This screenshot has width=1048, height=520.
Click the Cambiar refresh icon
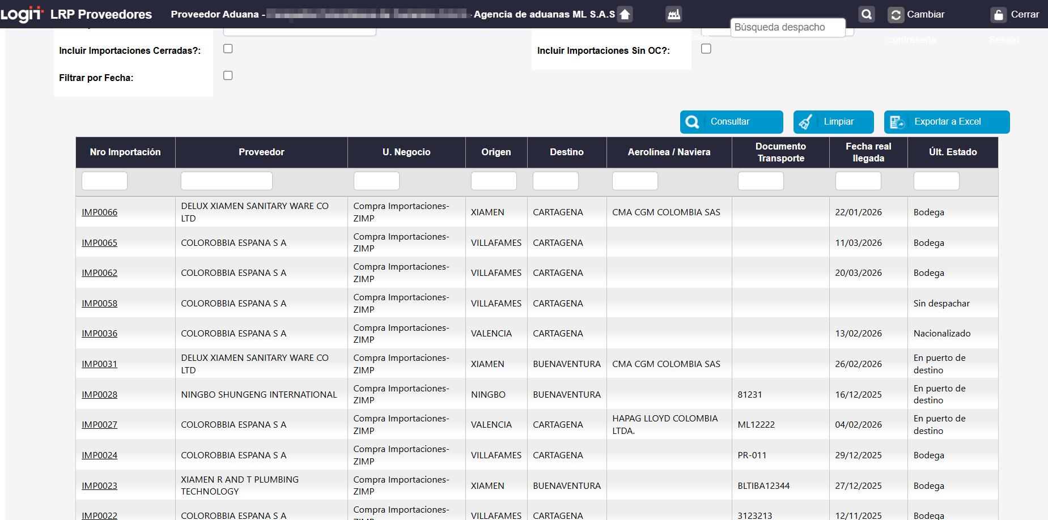[x=896, y=15]
